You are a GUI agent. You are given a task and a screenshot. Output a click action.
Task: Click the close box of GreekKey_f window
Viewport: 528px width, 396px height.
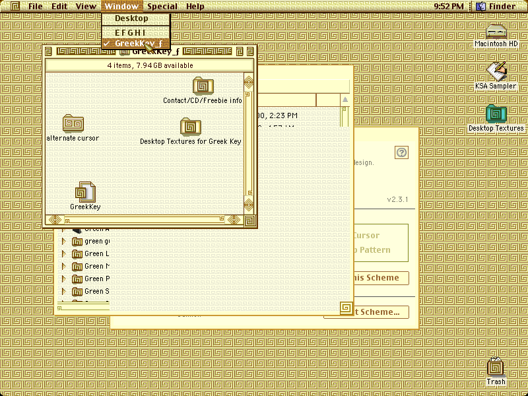48,51
